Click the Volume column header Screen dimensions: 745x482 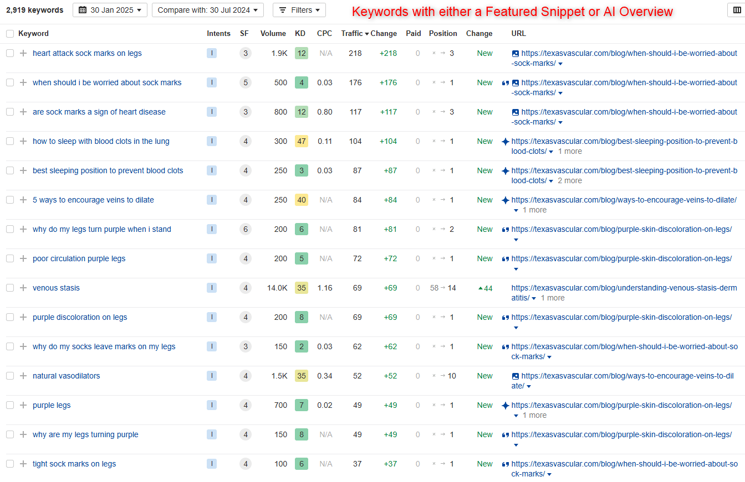coord(273,34)
